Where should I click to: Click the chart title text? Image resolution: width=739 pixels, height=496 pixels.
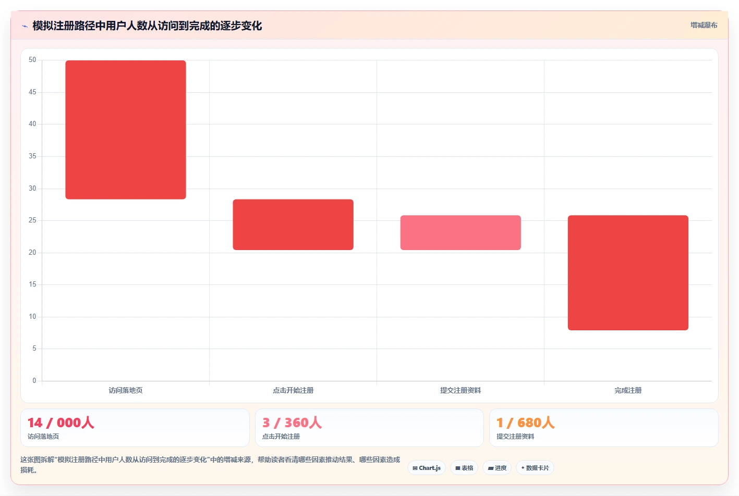tap(147, 26)
